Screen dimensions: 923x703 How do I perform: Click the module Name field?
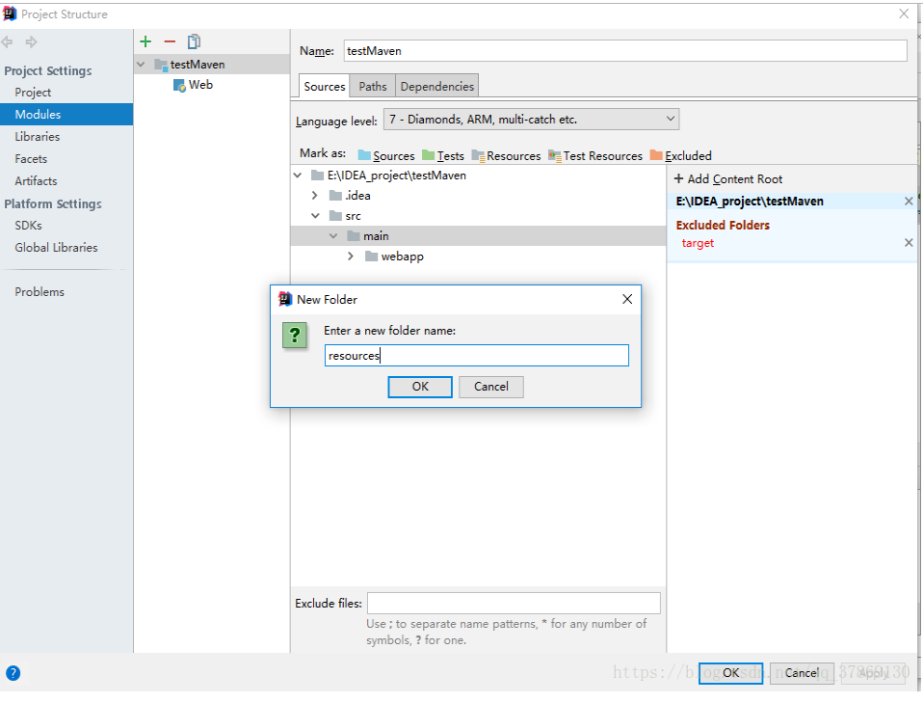(625, 51)
